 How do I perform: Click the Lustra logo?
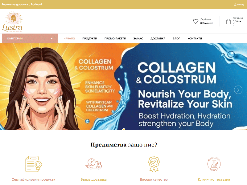point(12,22)
